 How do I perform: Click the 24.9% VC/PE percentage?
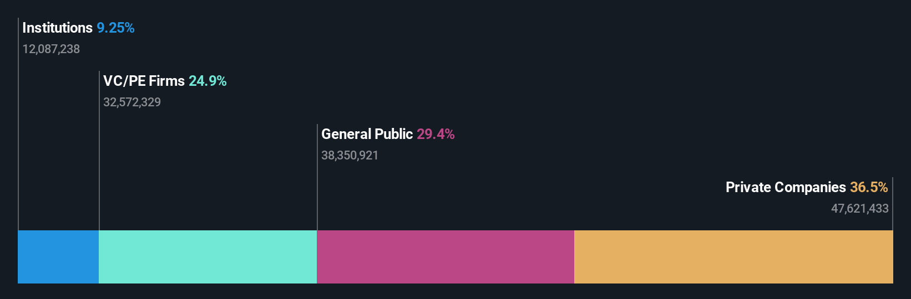coord(207,81)
